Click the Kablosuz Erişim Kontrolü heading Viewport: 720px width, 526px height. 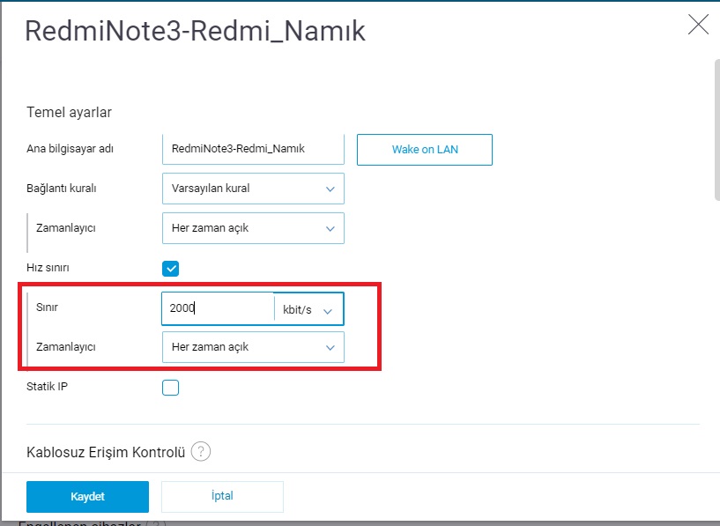coord(106,452)
